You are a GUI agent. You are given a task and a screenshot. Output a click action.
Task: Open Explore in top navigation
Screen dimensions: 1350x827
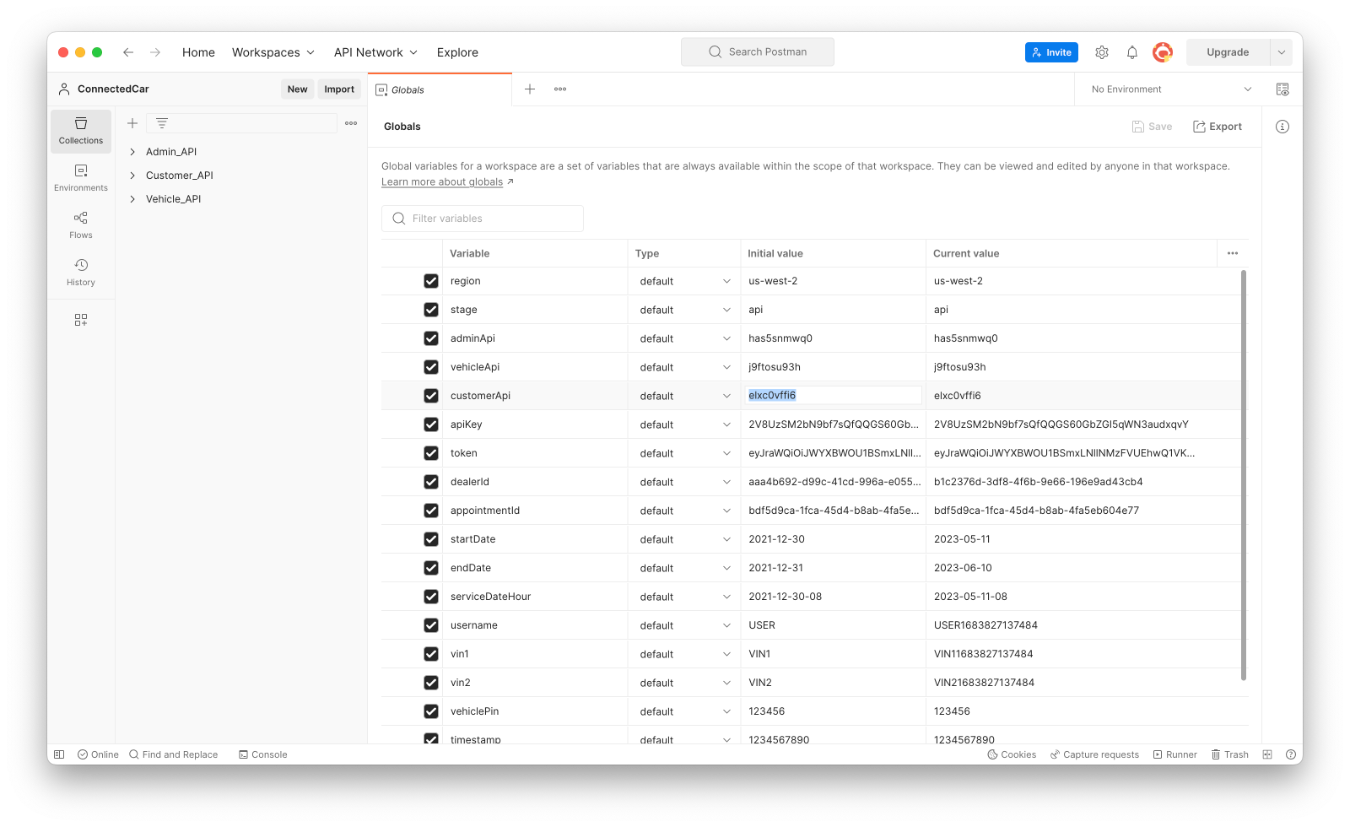click(x=457, y=52)
